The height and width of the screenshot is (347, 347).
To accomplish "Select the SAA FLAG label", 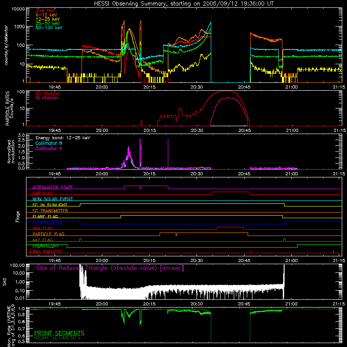I will 43,228.
